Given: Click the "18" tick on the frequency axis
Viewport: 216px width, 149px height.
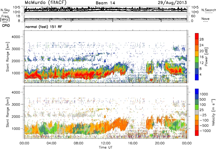Looking at the screenshot, I should (18, 16).
